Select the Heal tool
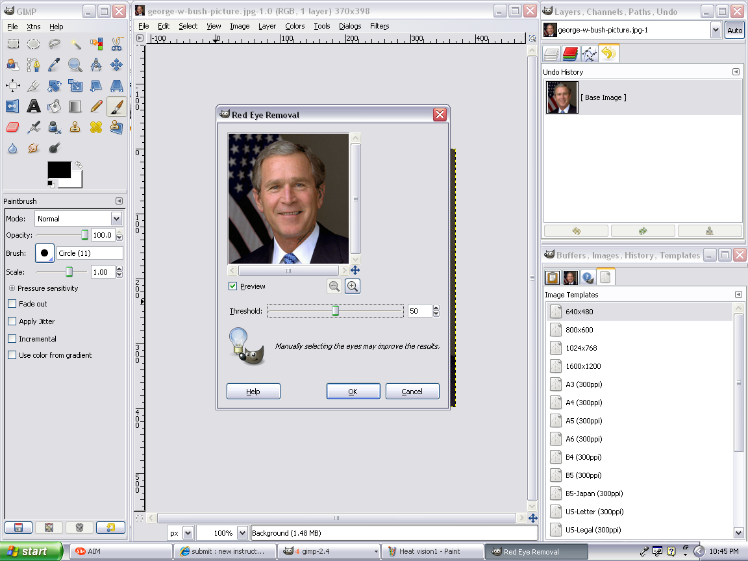748x561 pixels. (96, 127)
